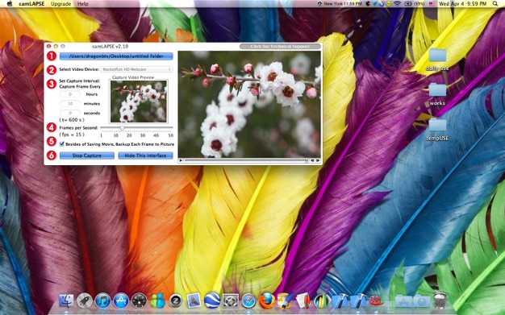Select the 'tempUSE' desktop folder
This screenshot has height=315, width=505.
click(x=437, y=130)
